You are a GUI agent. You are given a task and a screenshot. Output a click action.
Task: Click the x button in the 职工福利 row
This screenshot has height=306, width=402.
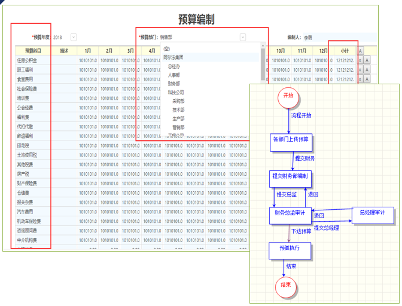(x=360, y=70)
